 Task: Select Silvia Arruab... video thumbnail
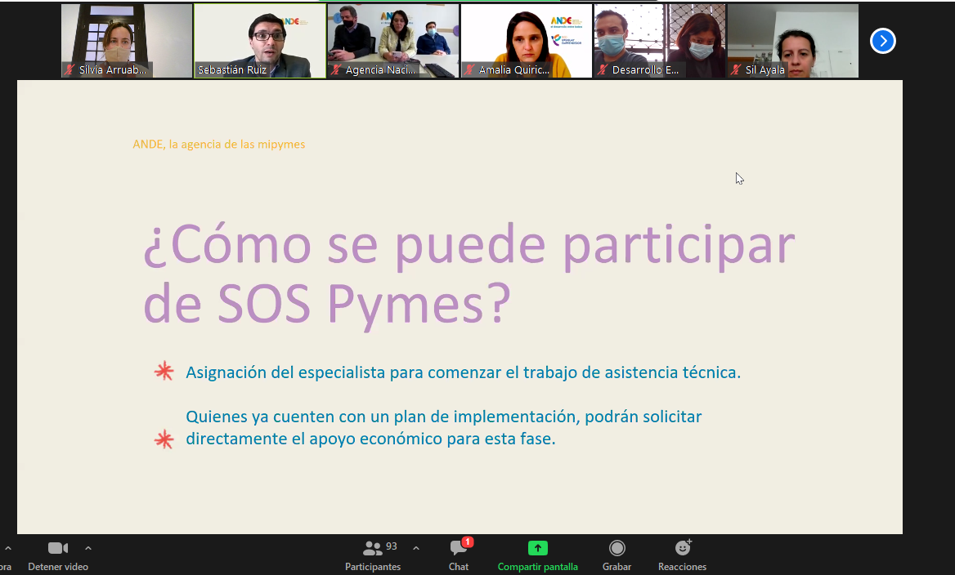click(127, 41)
